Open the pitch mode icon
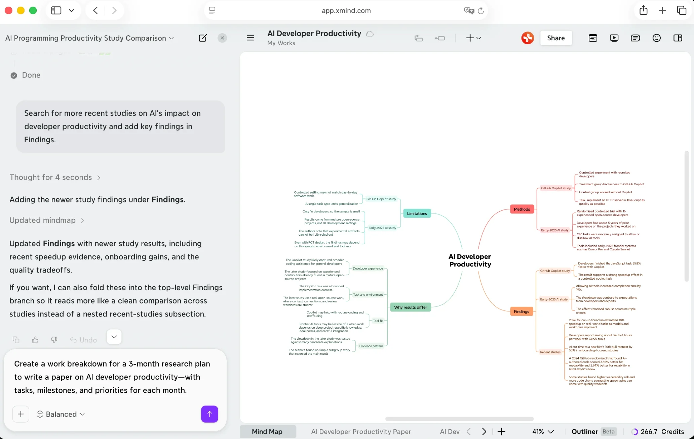This screenshot has height=439, width=694. tap(593, 38)
